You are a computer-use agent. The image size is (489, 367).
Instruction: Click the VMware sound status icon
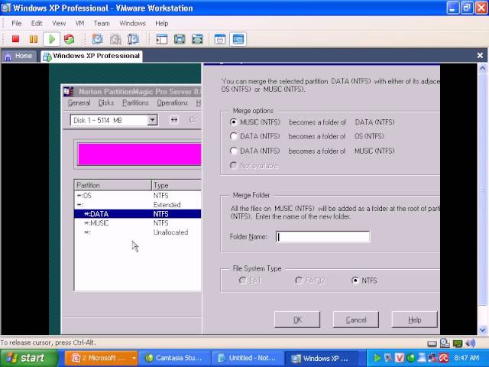(x=471, y=343)
